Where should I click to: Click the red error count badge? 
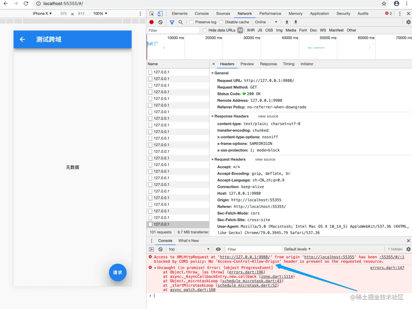[388, 14]
